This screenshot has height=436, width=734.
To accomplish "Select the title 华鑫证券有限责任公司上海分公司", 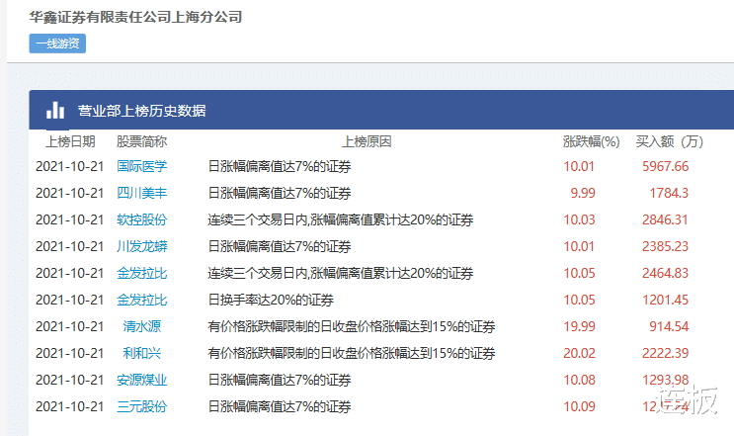I will [135, 17].
